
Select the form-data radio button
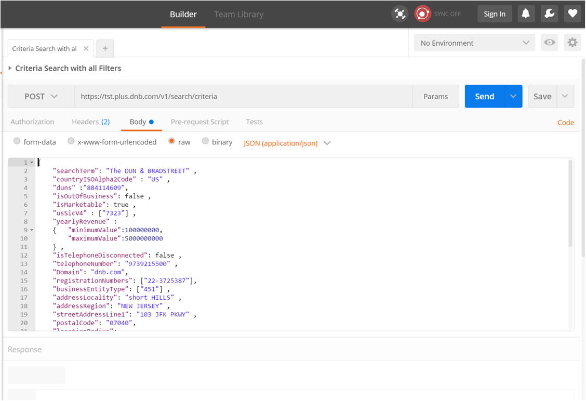(17, 141)
